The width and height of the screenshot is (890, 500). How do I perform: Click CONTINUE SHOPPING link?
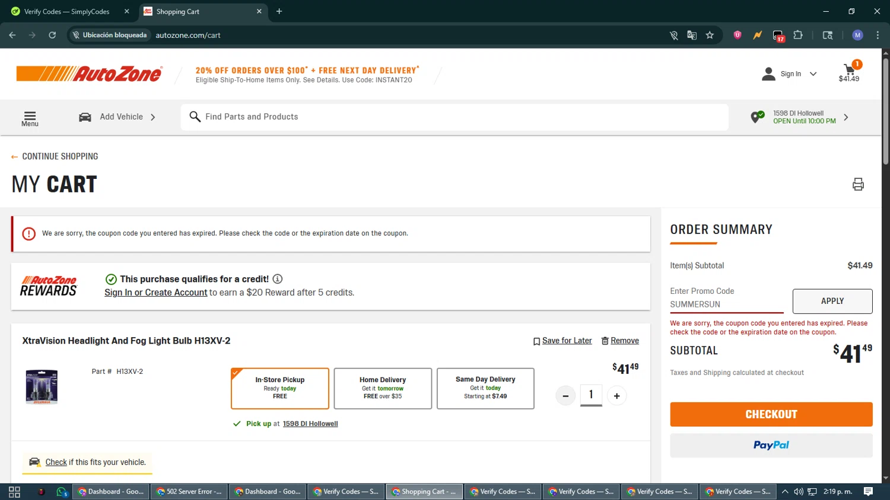(55, 156)
